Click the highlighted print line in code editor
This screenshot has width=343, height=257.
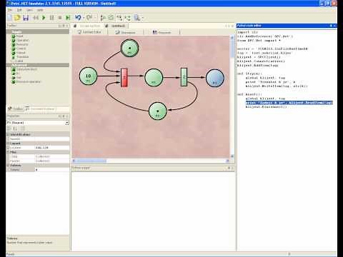click(289, 103)
